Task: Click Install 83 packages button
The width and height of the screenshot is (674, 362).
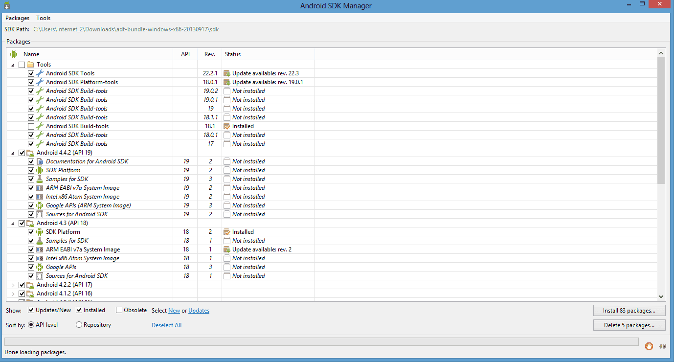Action: point(629,311)
